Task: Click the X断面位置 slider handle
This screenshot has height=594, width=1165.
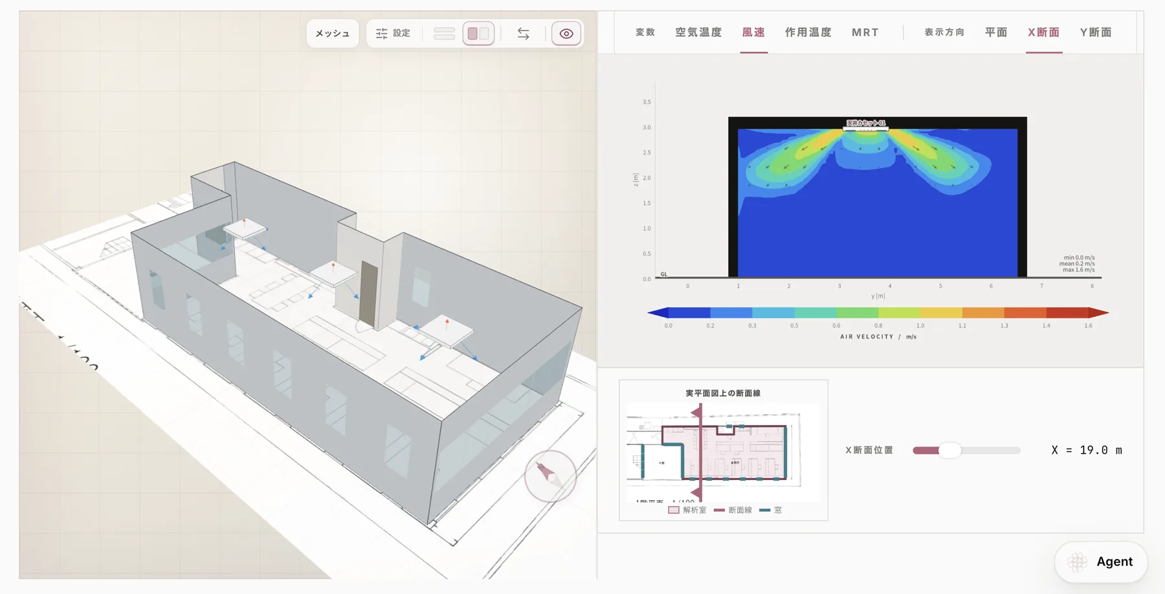Action: tap(950, 450)
